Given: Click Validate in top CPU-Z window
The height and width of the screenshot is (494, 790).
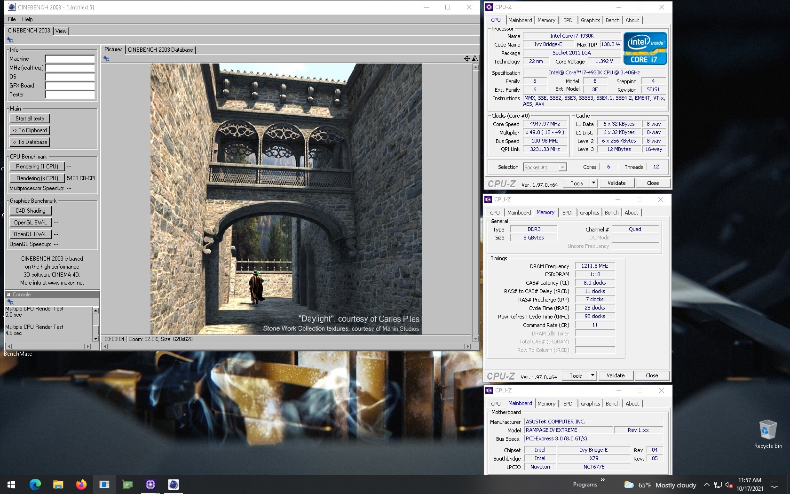Looking at the screenshot, I should (x=616, y=183).
